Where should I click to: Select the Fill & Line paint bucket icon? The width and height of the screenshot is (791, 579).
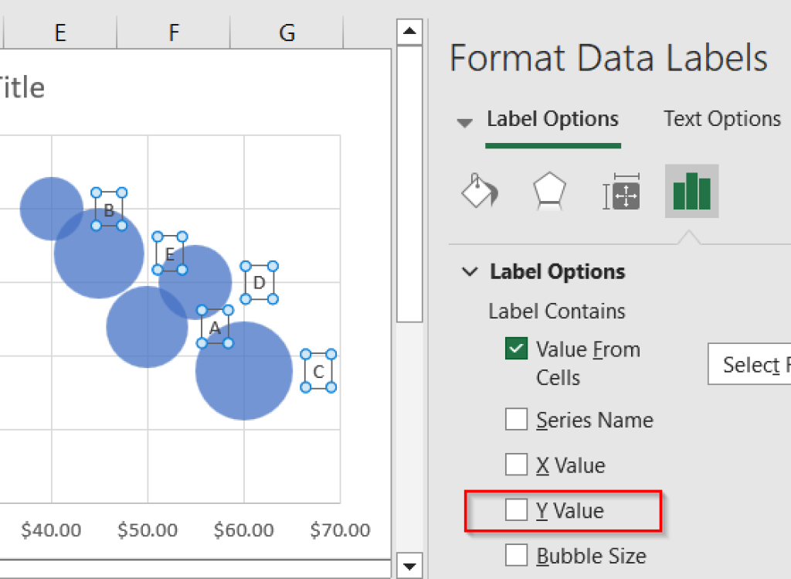point(480,191)
